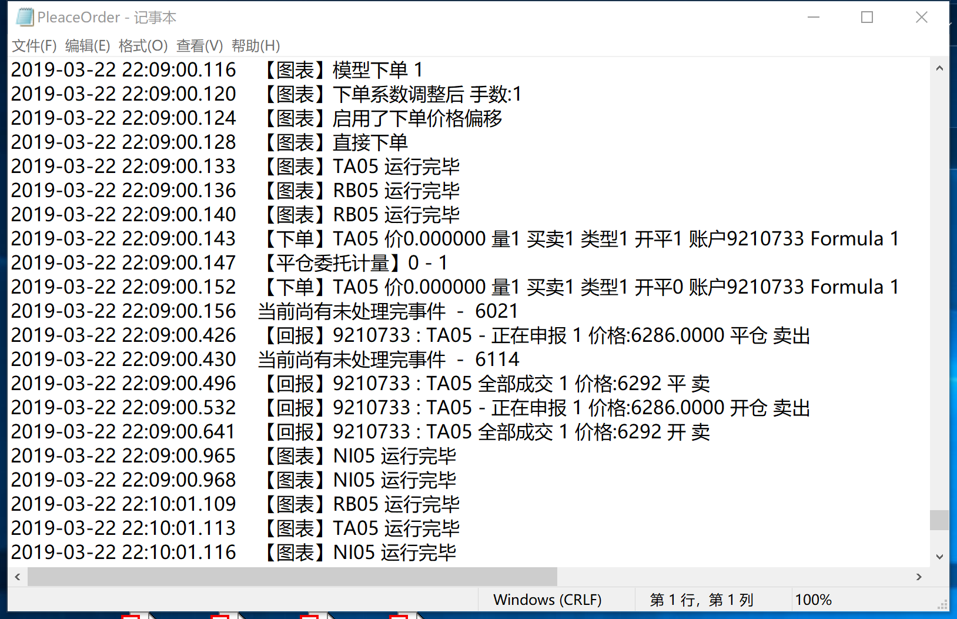Viewport: 957px width, 619px height.
Task: Click the Notepad icon in title bar
Action: pyautogui.click(x=25, y=17)
